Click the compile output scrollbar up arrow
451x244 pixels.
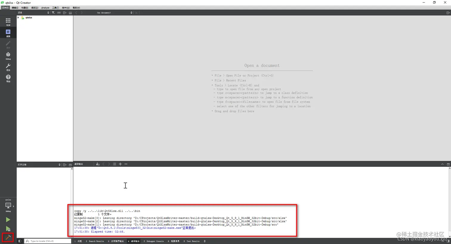[450, 168]
